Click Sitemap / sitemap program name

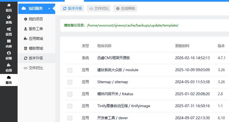[113, 82]
